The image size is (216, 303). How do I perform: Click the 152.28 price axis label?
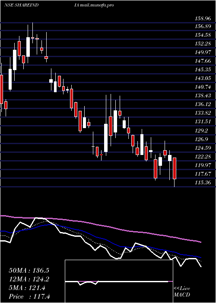[x=203, y=44]
